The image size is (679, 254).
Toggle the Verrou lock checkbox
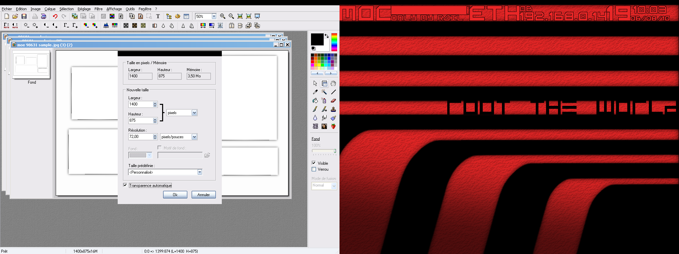314,169
